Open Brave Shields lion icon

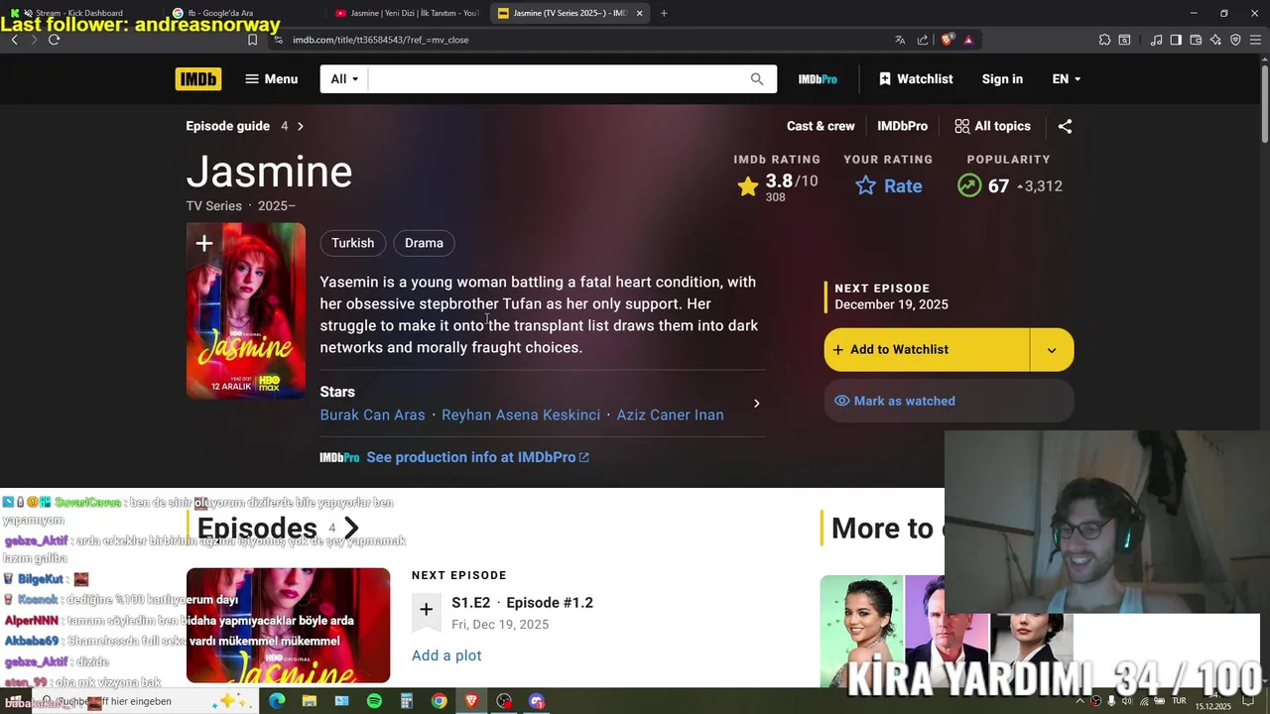point(948,40)
